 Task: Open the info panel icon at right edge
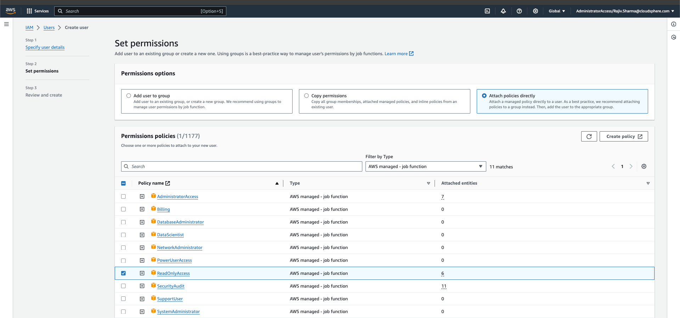674,24
